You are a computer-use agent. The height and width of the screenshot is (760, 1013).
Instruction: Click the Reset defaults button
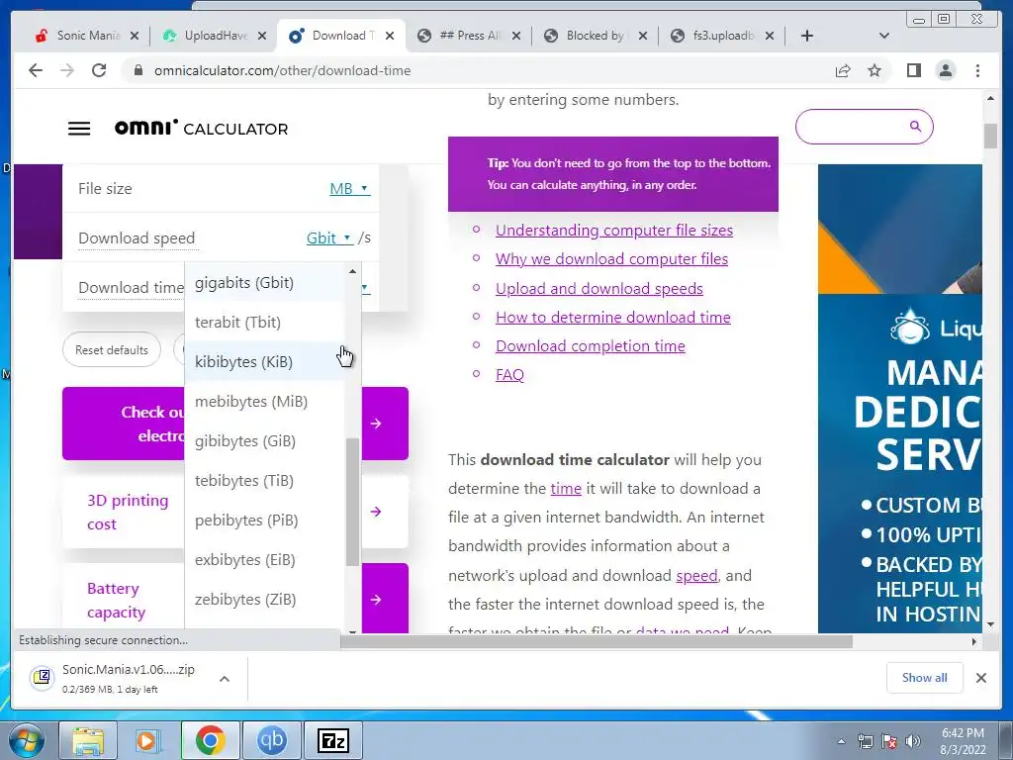pyautogui.click(x=112, y=349)
